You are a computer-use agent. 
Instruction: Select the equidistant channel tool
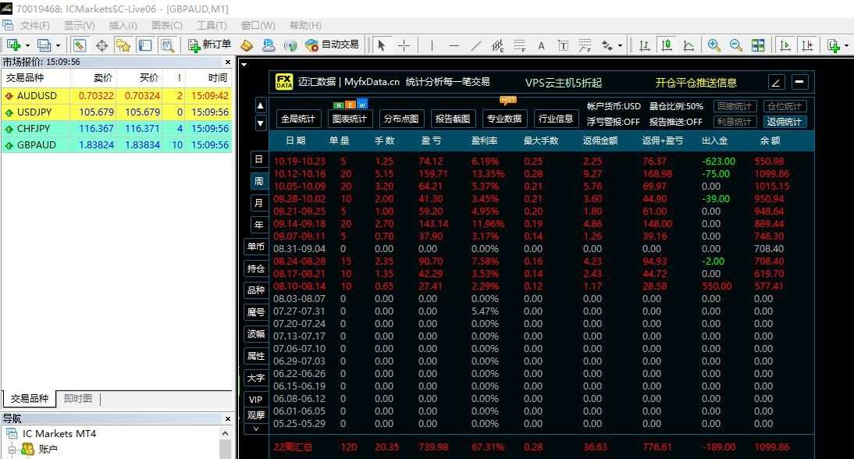pyautogui.click(x=497, y=45)
